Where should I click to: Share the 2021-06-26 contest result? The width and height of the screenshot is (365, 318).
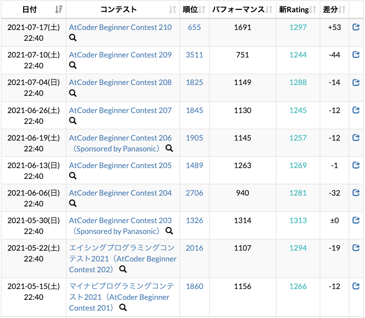coord(356,110)
